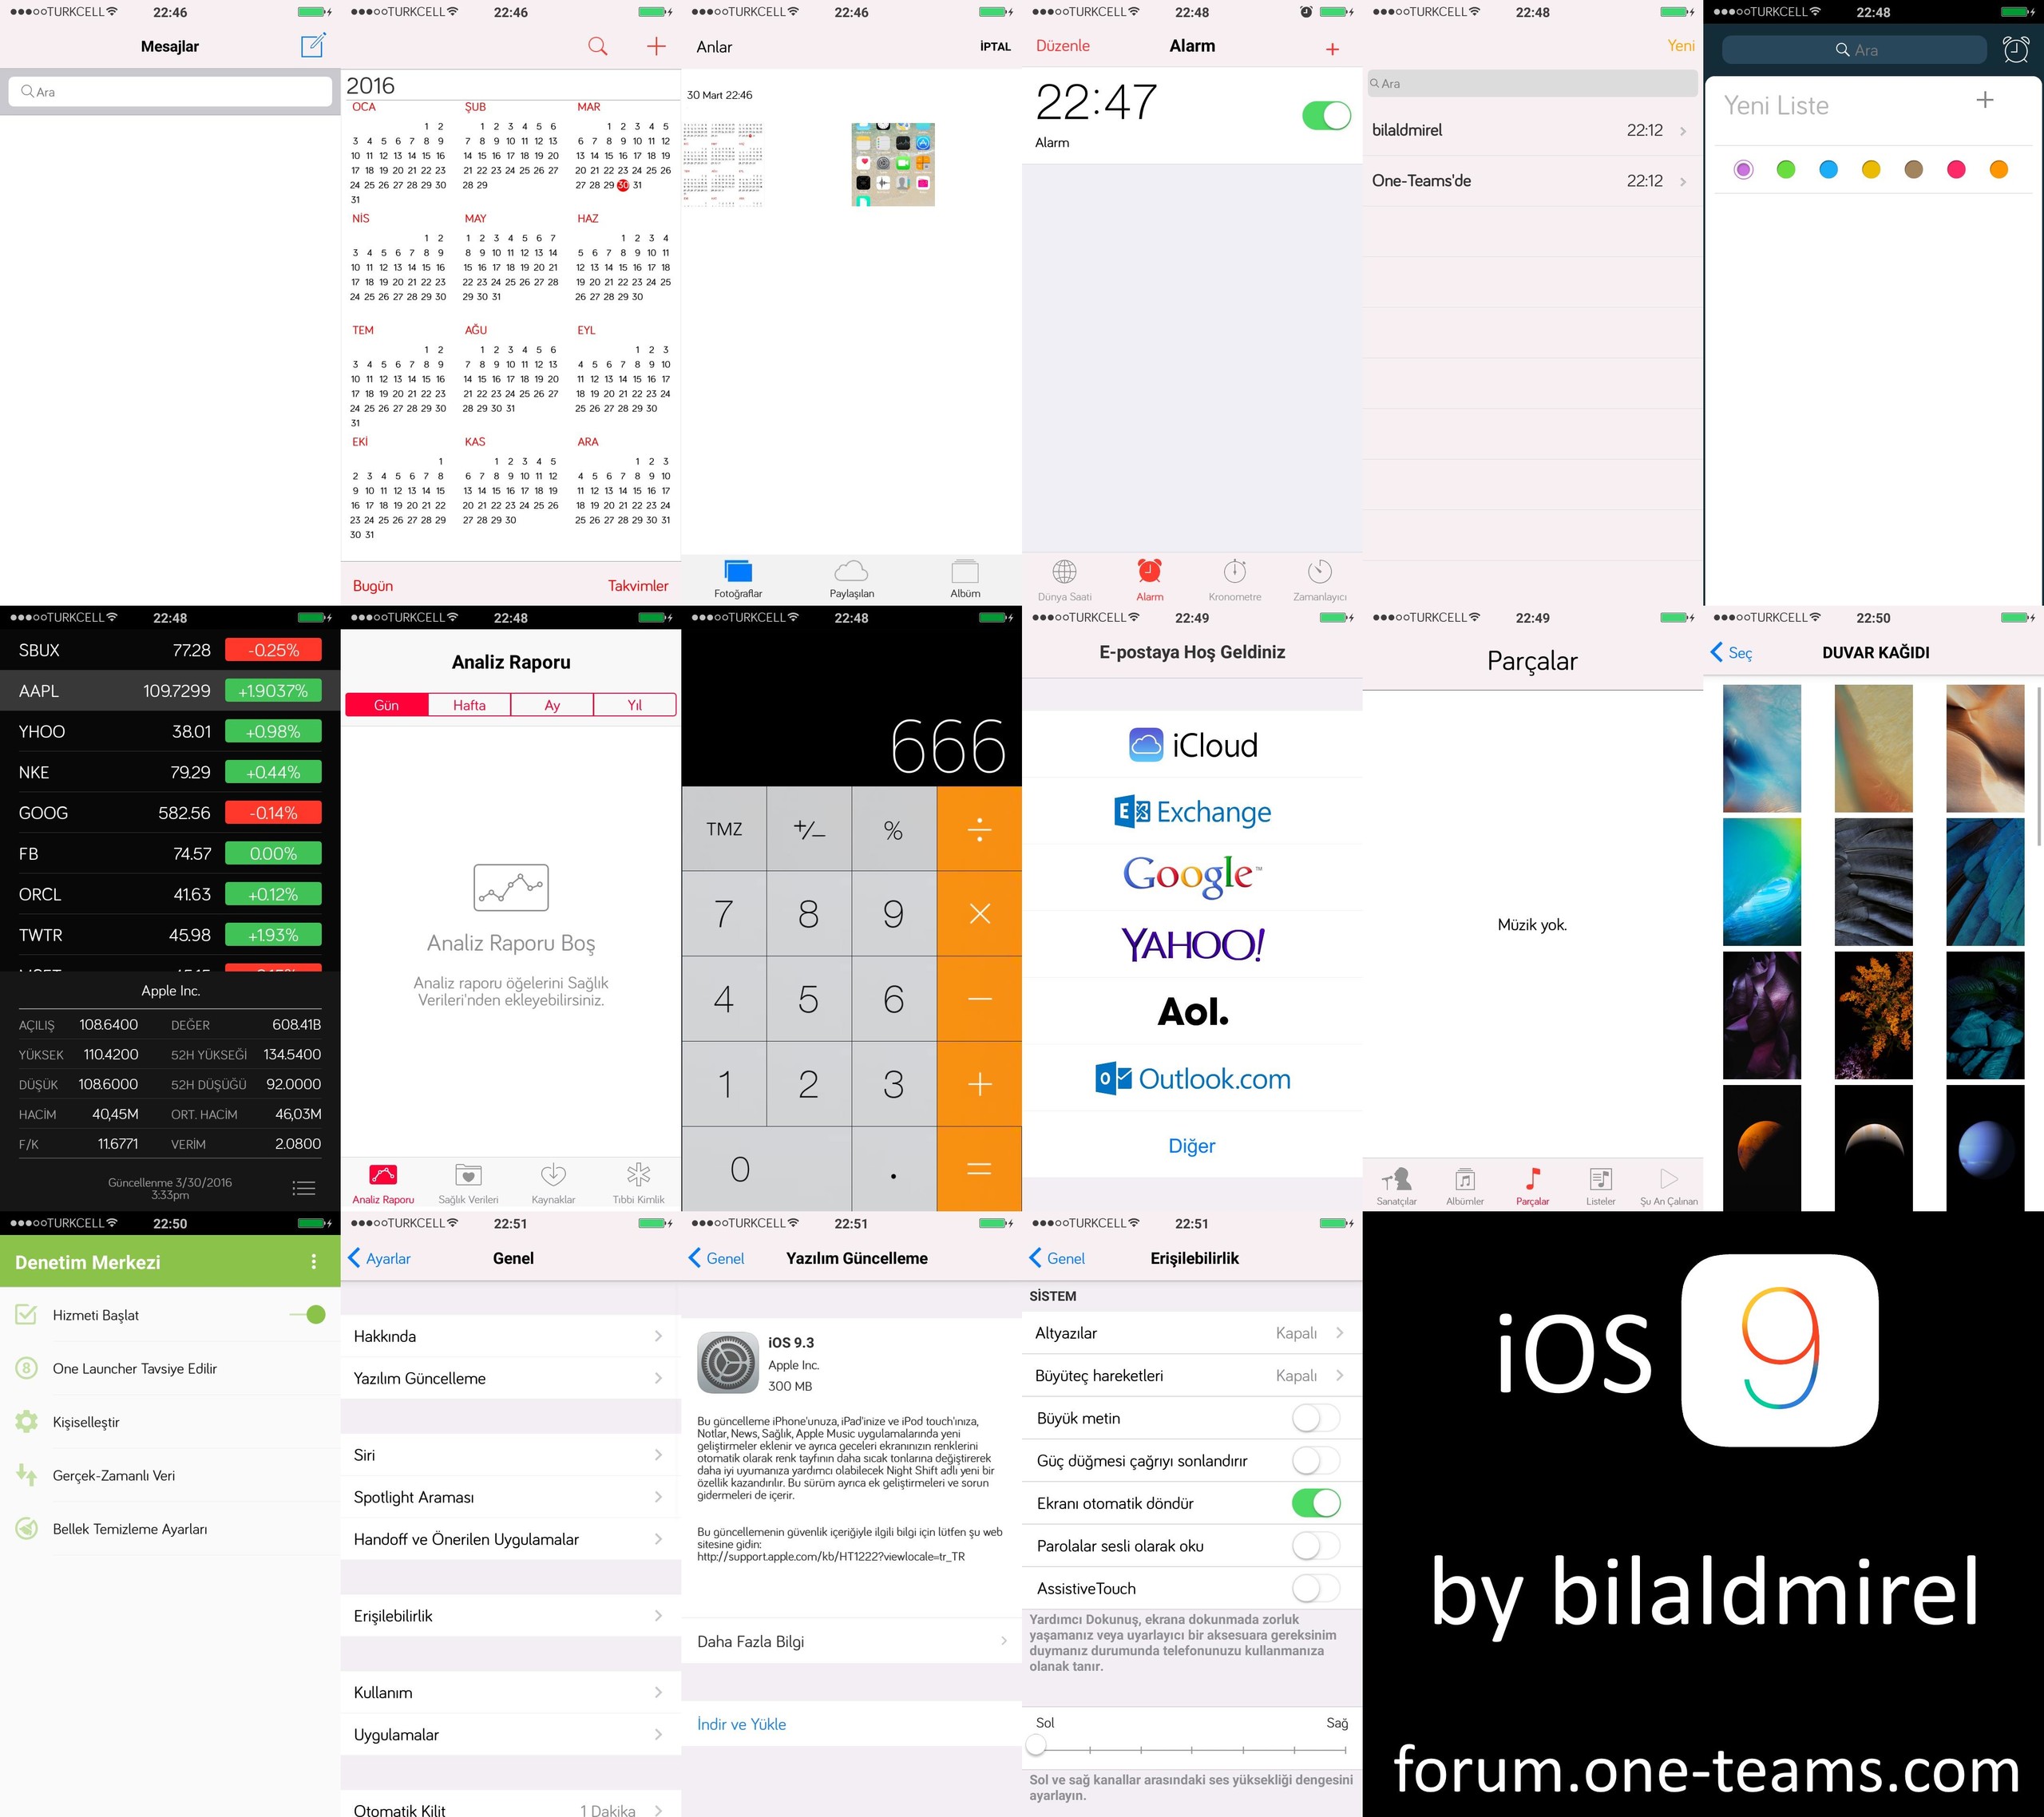Toggle the Hizmeti Başlat switch
Viewport: 2044px width, 1817px height.
point(309,1315)
